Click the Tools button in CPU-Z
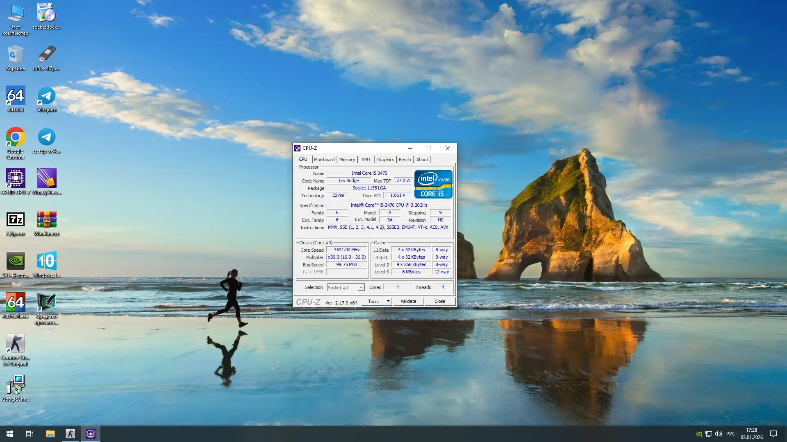787x442 pixels. click(373, 301)
